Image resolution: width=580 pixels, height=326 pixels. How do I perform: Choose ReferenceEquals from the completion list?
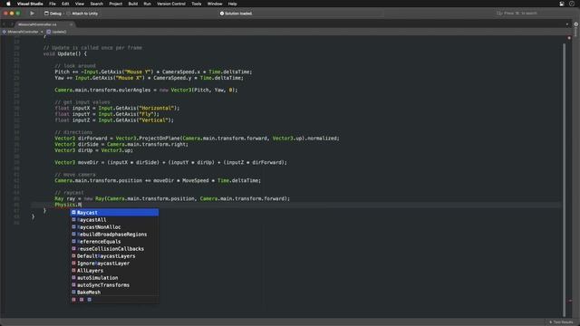click(114, 242)
